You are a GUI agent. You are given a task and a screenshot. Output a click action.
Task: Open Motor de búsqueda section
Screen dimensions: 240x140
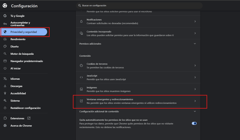(22, 54)
